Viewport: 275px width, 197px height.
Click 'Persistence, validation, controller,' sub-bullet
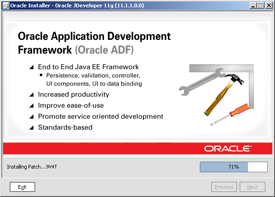pyautogui.click(x=93, y=76)
